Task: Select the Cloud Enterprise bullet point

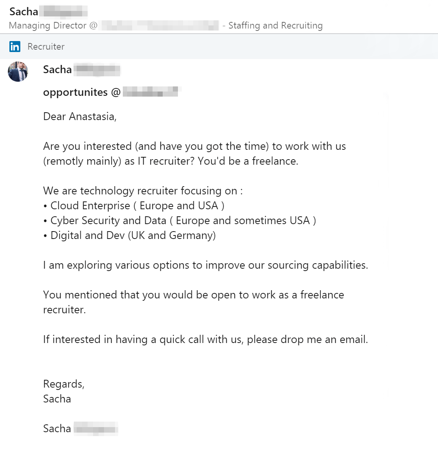Action: pyautogui.click(x=134, y=206)
